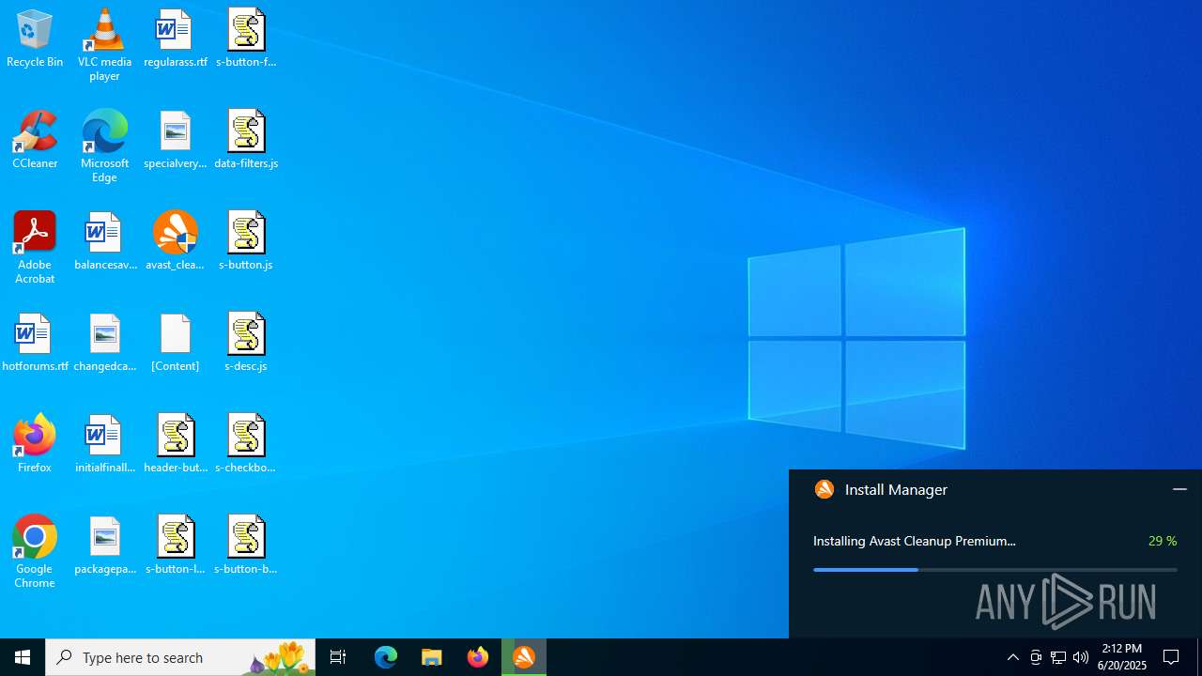This screenshot has width=1202, height=676.
Task: Select the initialfinall... Word document
Action: pos(104,444)
